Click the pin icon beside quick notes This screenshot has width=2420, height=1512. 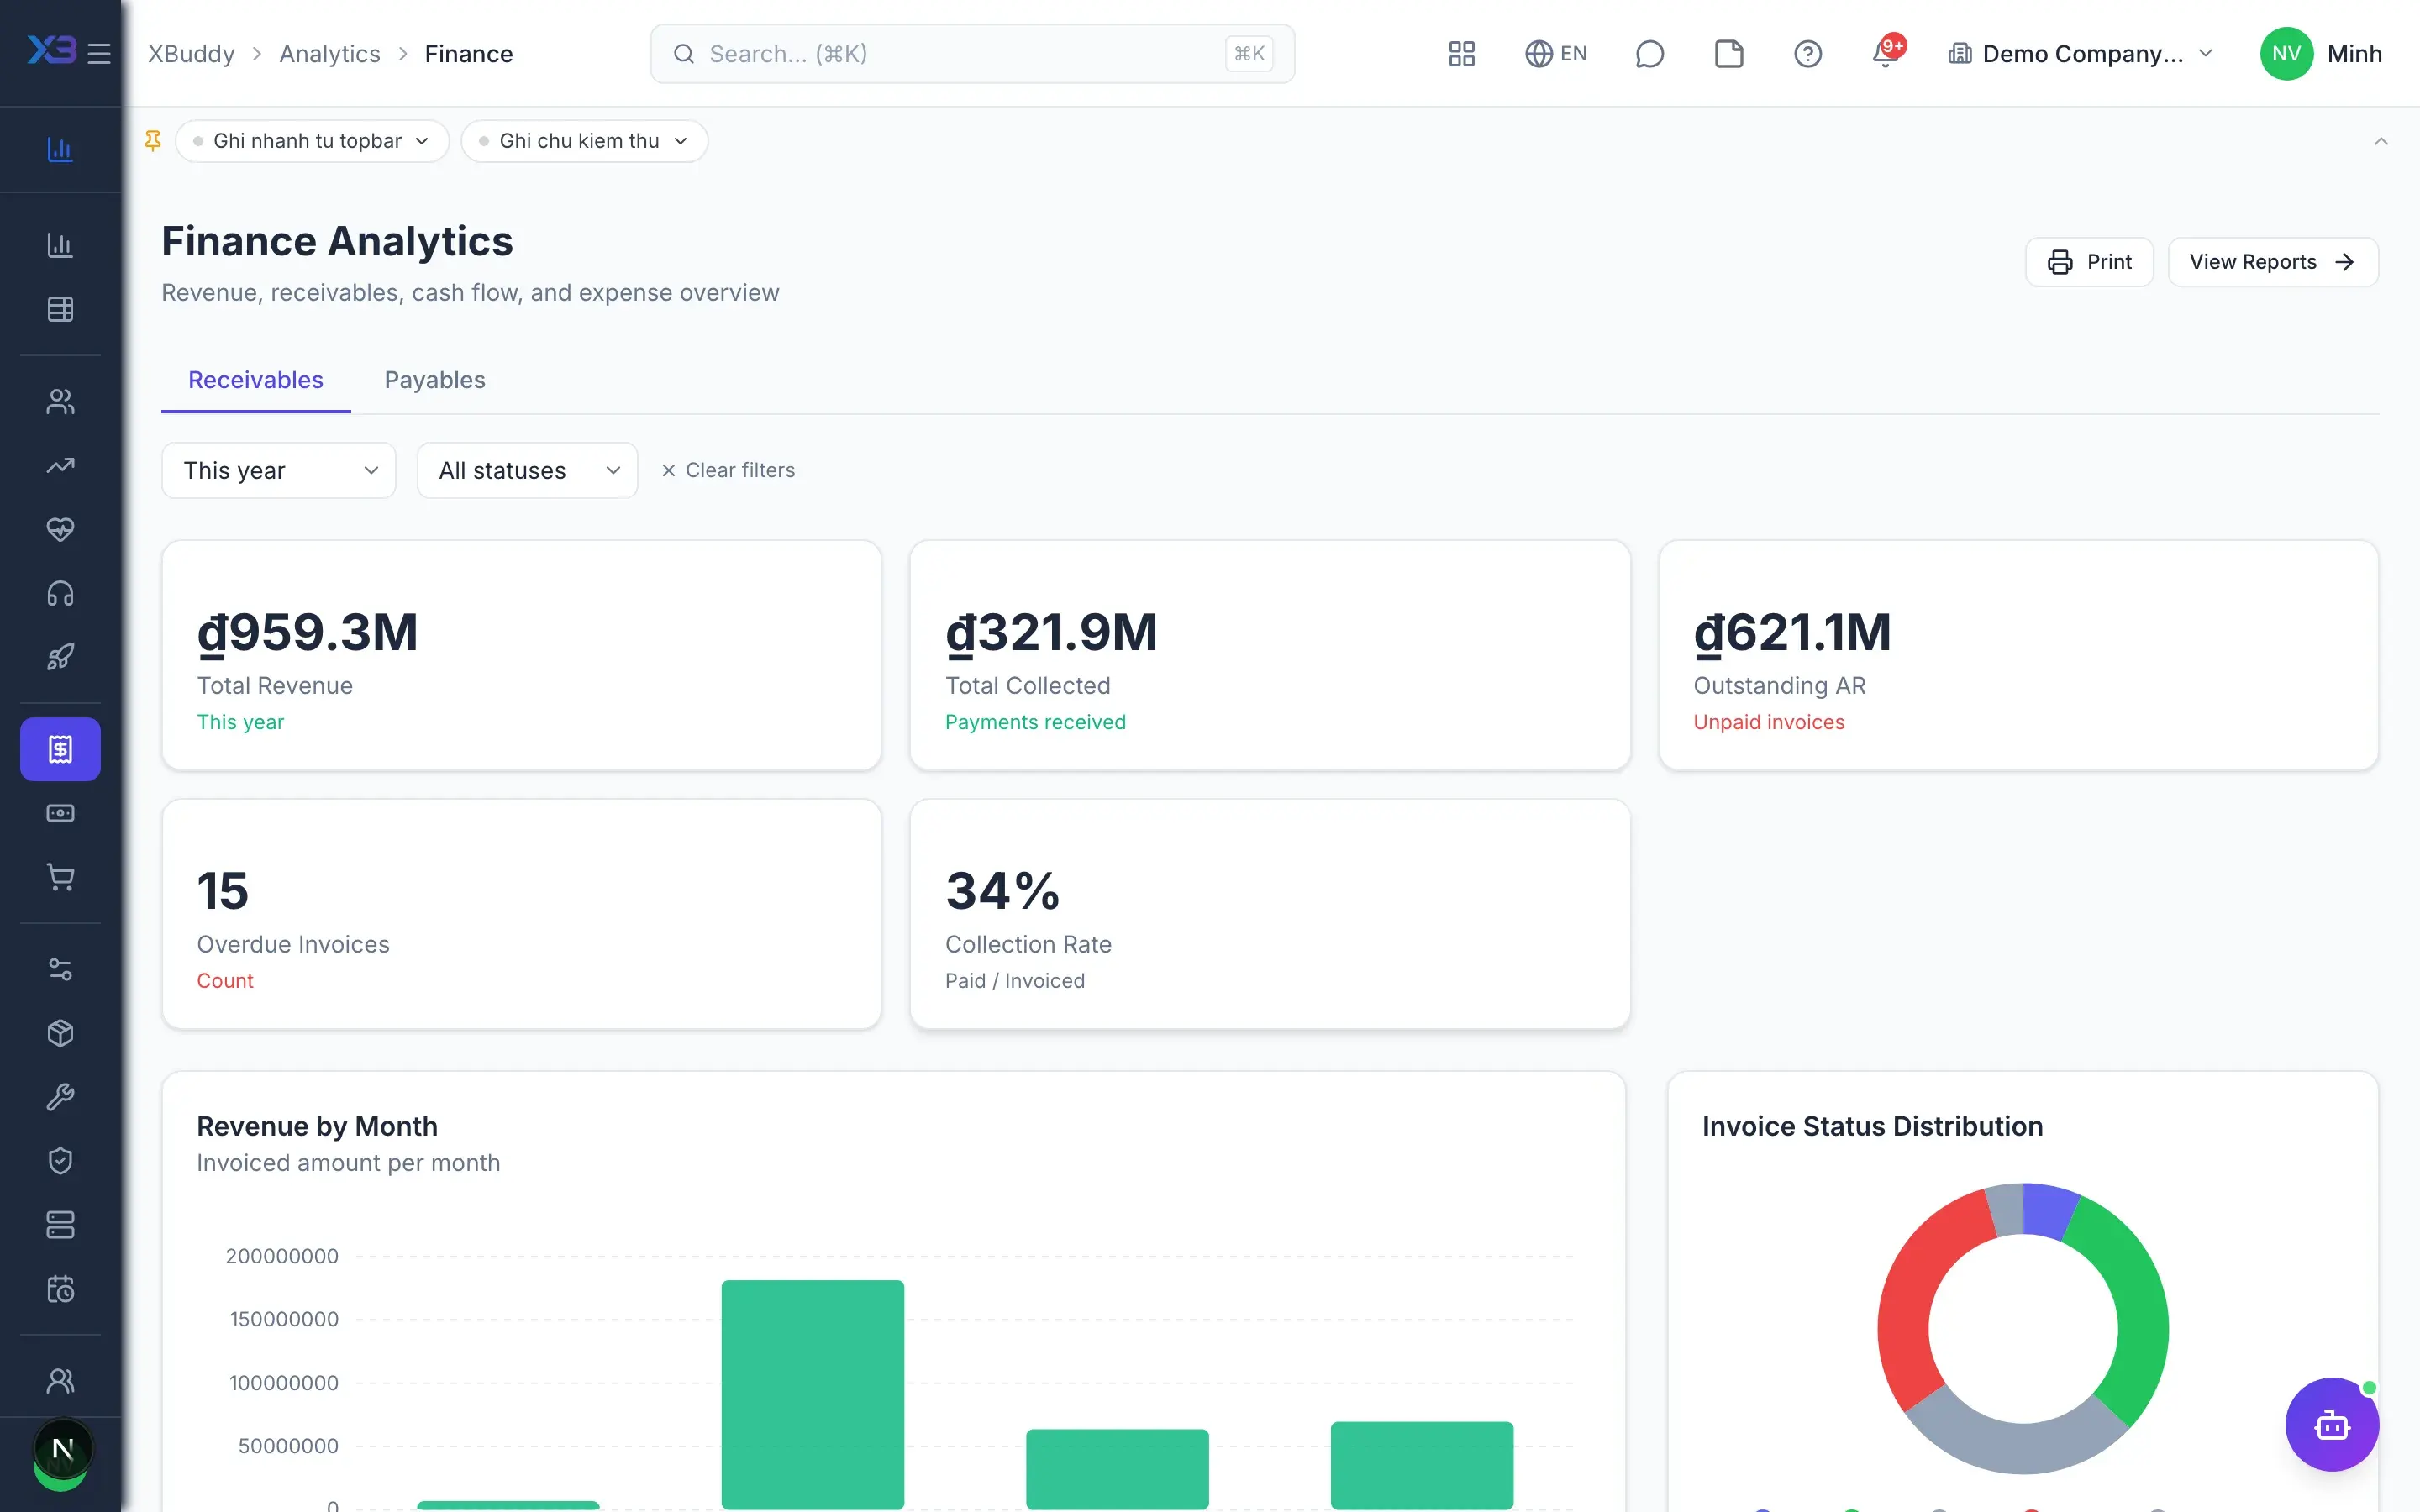153,141
